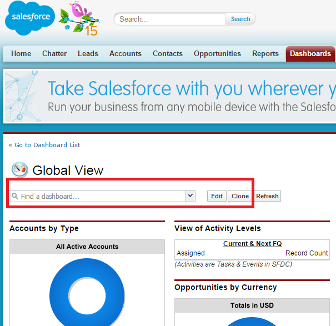Go to the Leads tab
This screenshot has height=326, width=336.
tap(88, 54)
